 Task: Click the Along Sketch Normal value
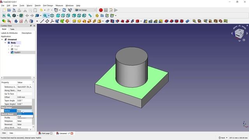point(25,91)
